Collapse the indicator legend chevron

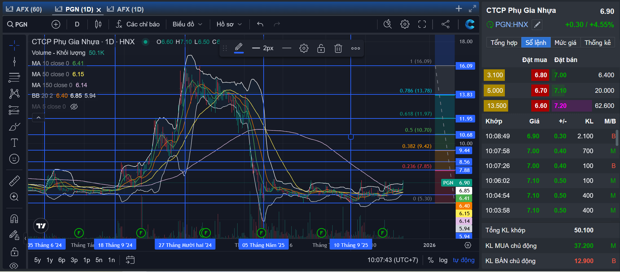(38, 118)
